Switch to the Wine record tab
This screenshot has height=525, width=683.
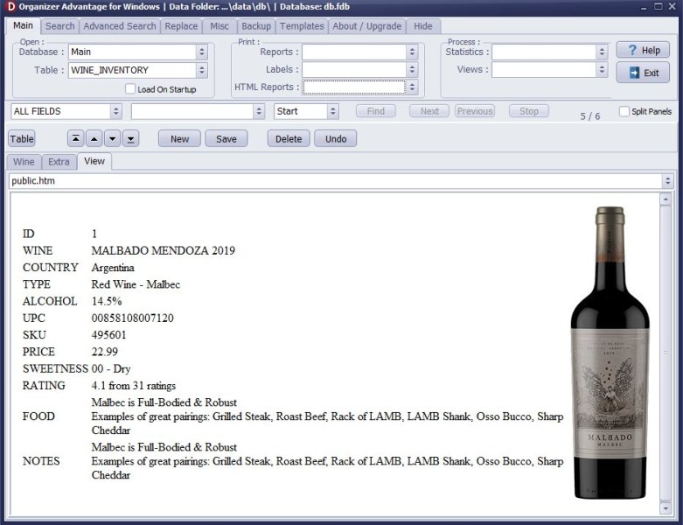pos(24,162)
